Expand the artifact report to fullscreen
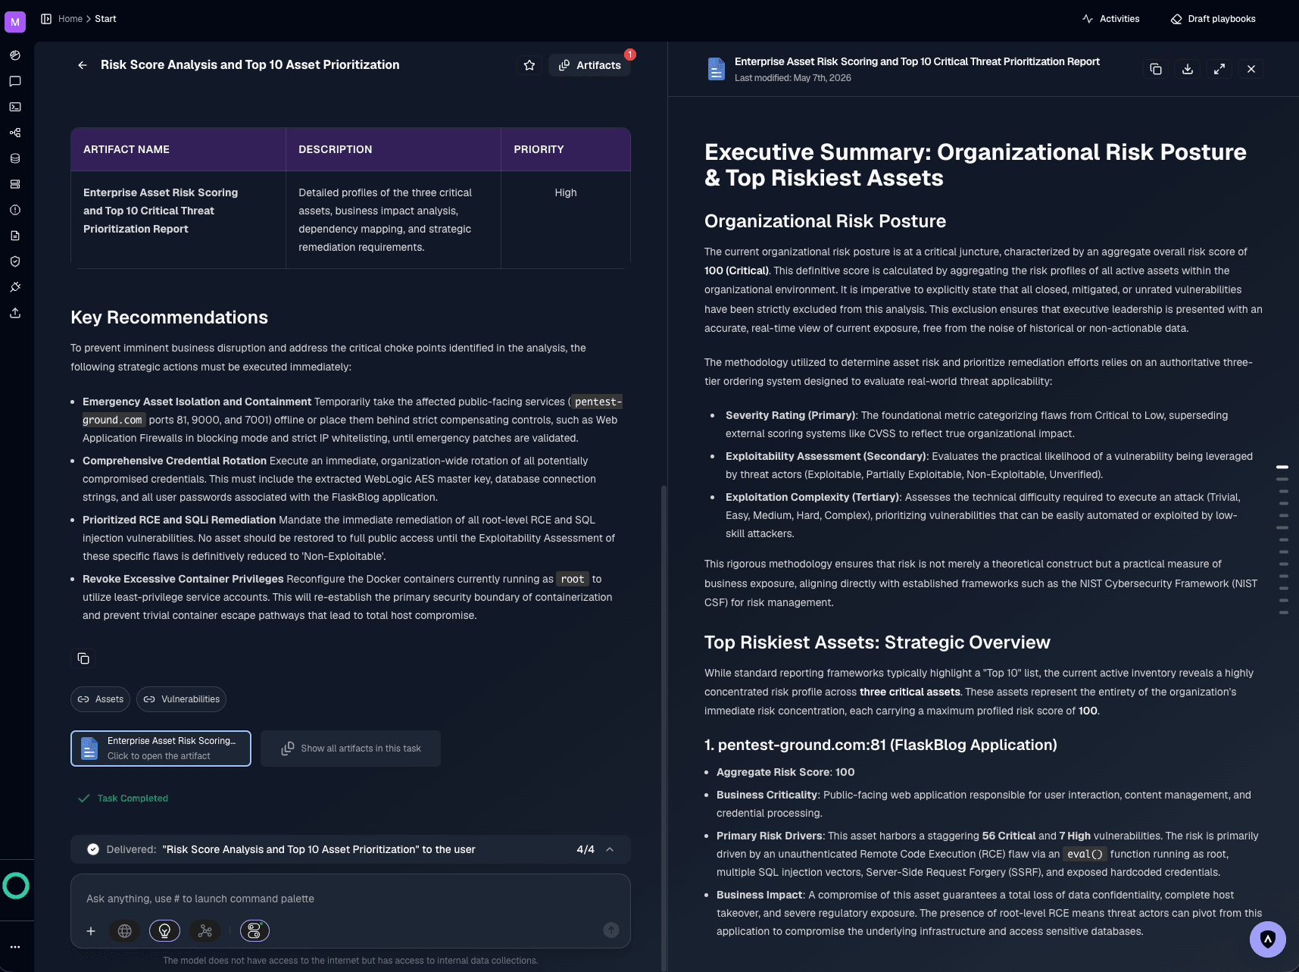 [x=1219, y=69]
